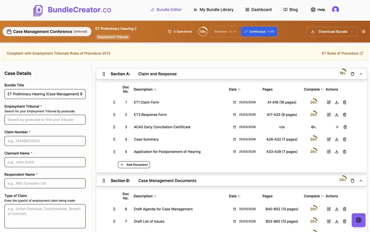Open the Help menu
This screenshot has width=370, height=232.
coord(318,10)
